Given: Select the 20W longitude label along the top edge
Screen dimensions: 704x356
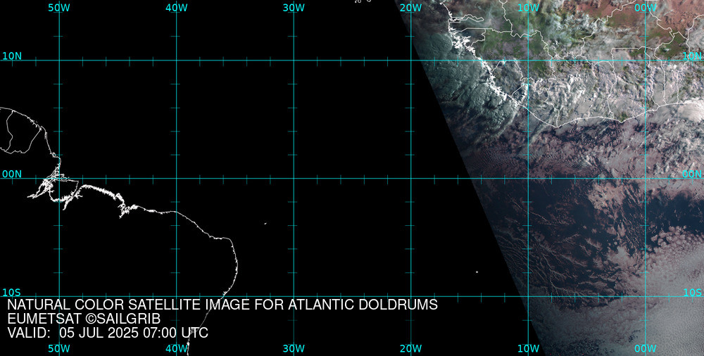Looking at the screenshot, I should pyautogui.click(x=411, y=8).
